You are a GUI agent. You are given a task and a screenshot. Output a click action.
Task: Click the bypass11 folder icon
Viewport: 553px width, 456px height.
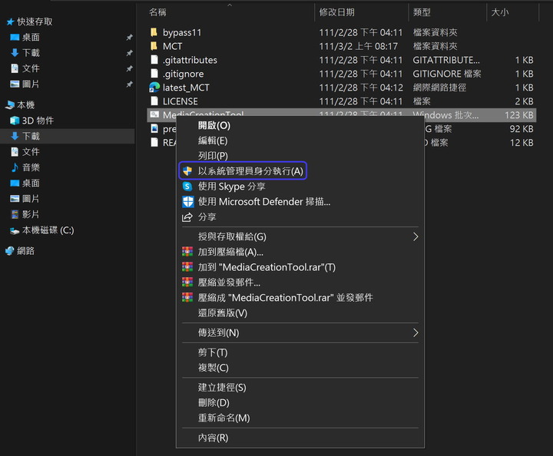(x=154, y=32)
